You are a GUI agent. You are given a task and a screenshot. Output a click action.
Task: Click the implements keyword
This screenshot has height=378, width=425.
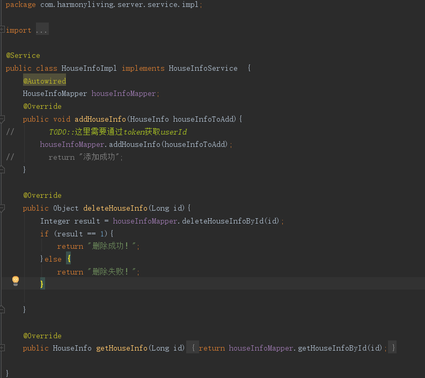[x=143, y=68]
